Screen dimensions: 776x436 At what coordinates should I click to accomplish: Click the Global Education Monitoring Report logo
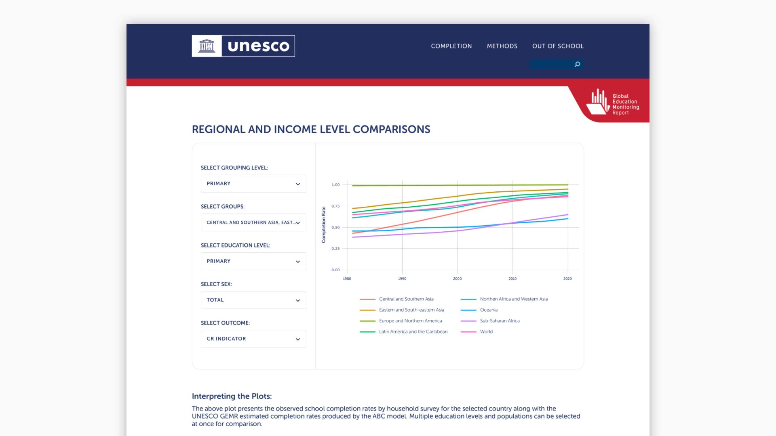[x=613, y=103]
